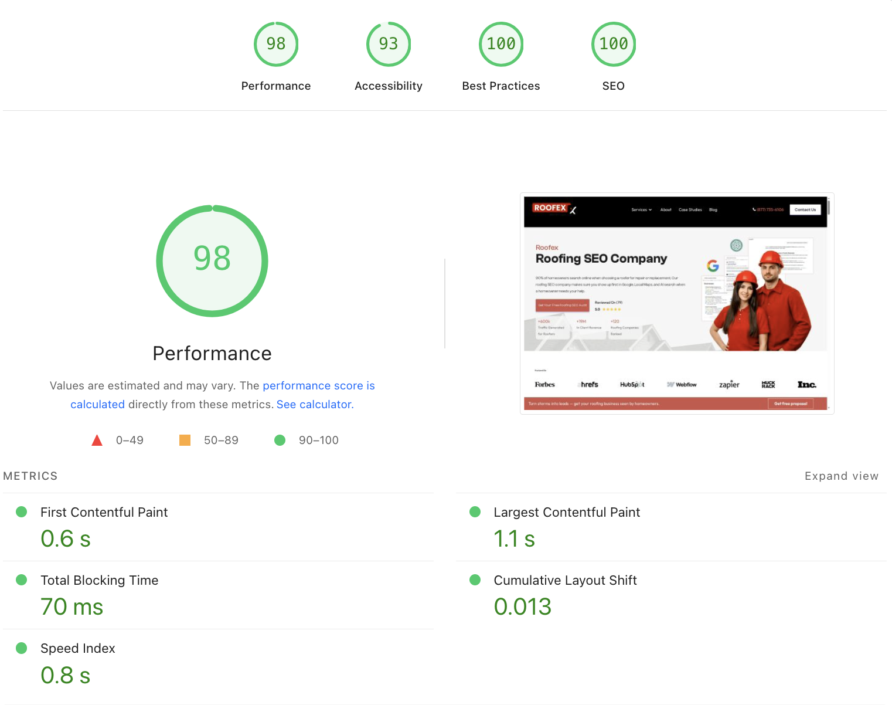The image size is (892, 705).
Task: Open the Performance category label link
Action: (276, 86)
